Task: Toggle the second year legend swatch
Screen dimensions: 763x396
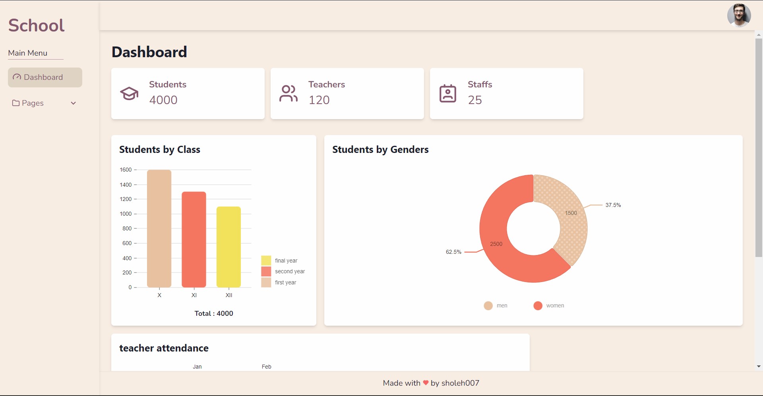Action: tap(266, 271)
